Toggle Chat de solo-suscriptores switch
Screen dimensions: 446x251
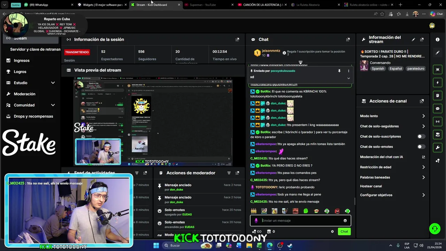tap(421, 137)
